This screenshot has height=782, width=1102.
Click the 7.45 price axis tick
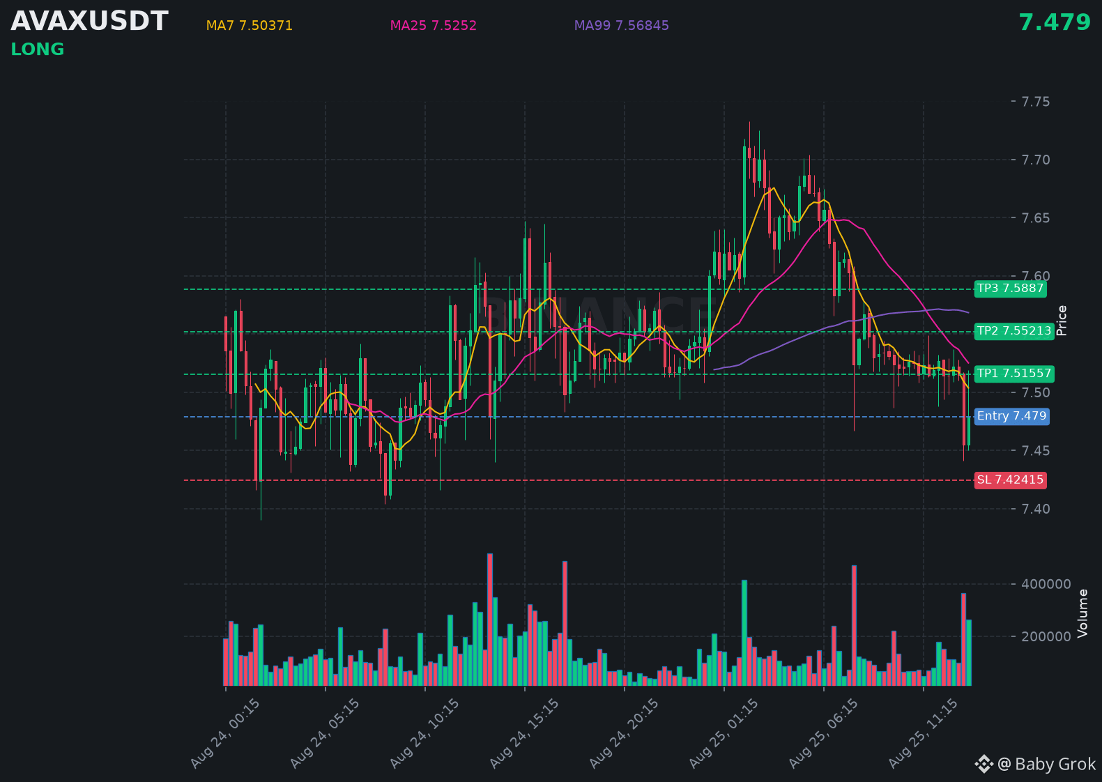coord(1036,451)
